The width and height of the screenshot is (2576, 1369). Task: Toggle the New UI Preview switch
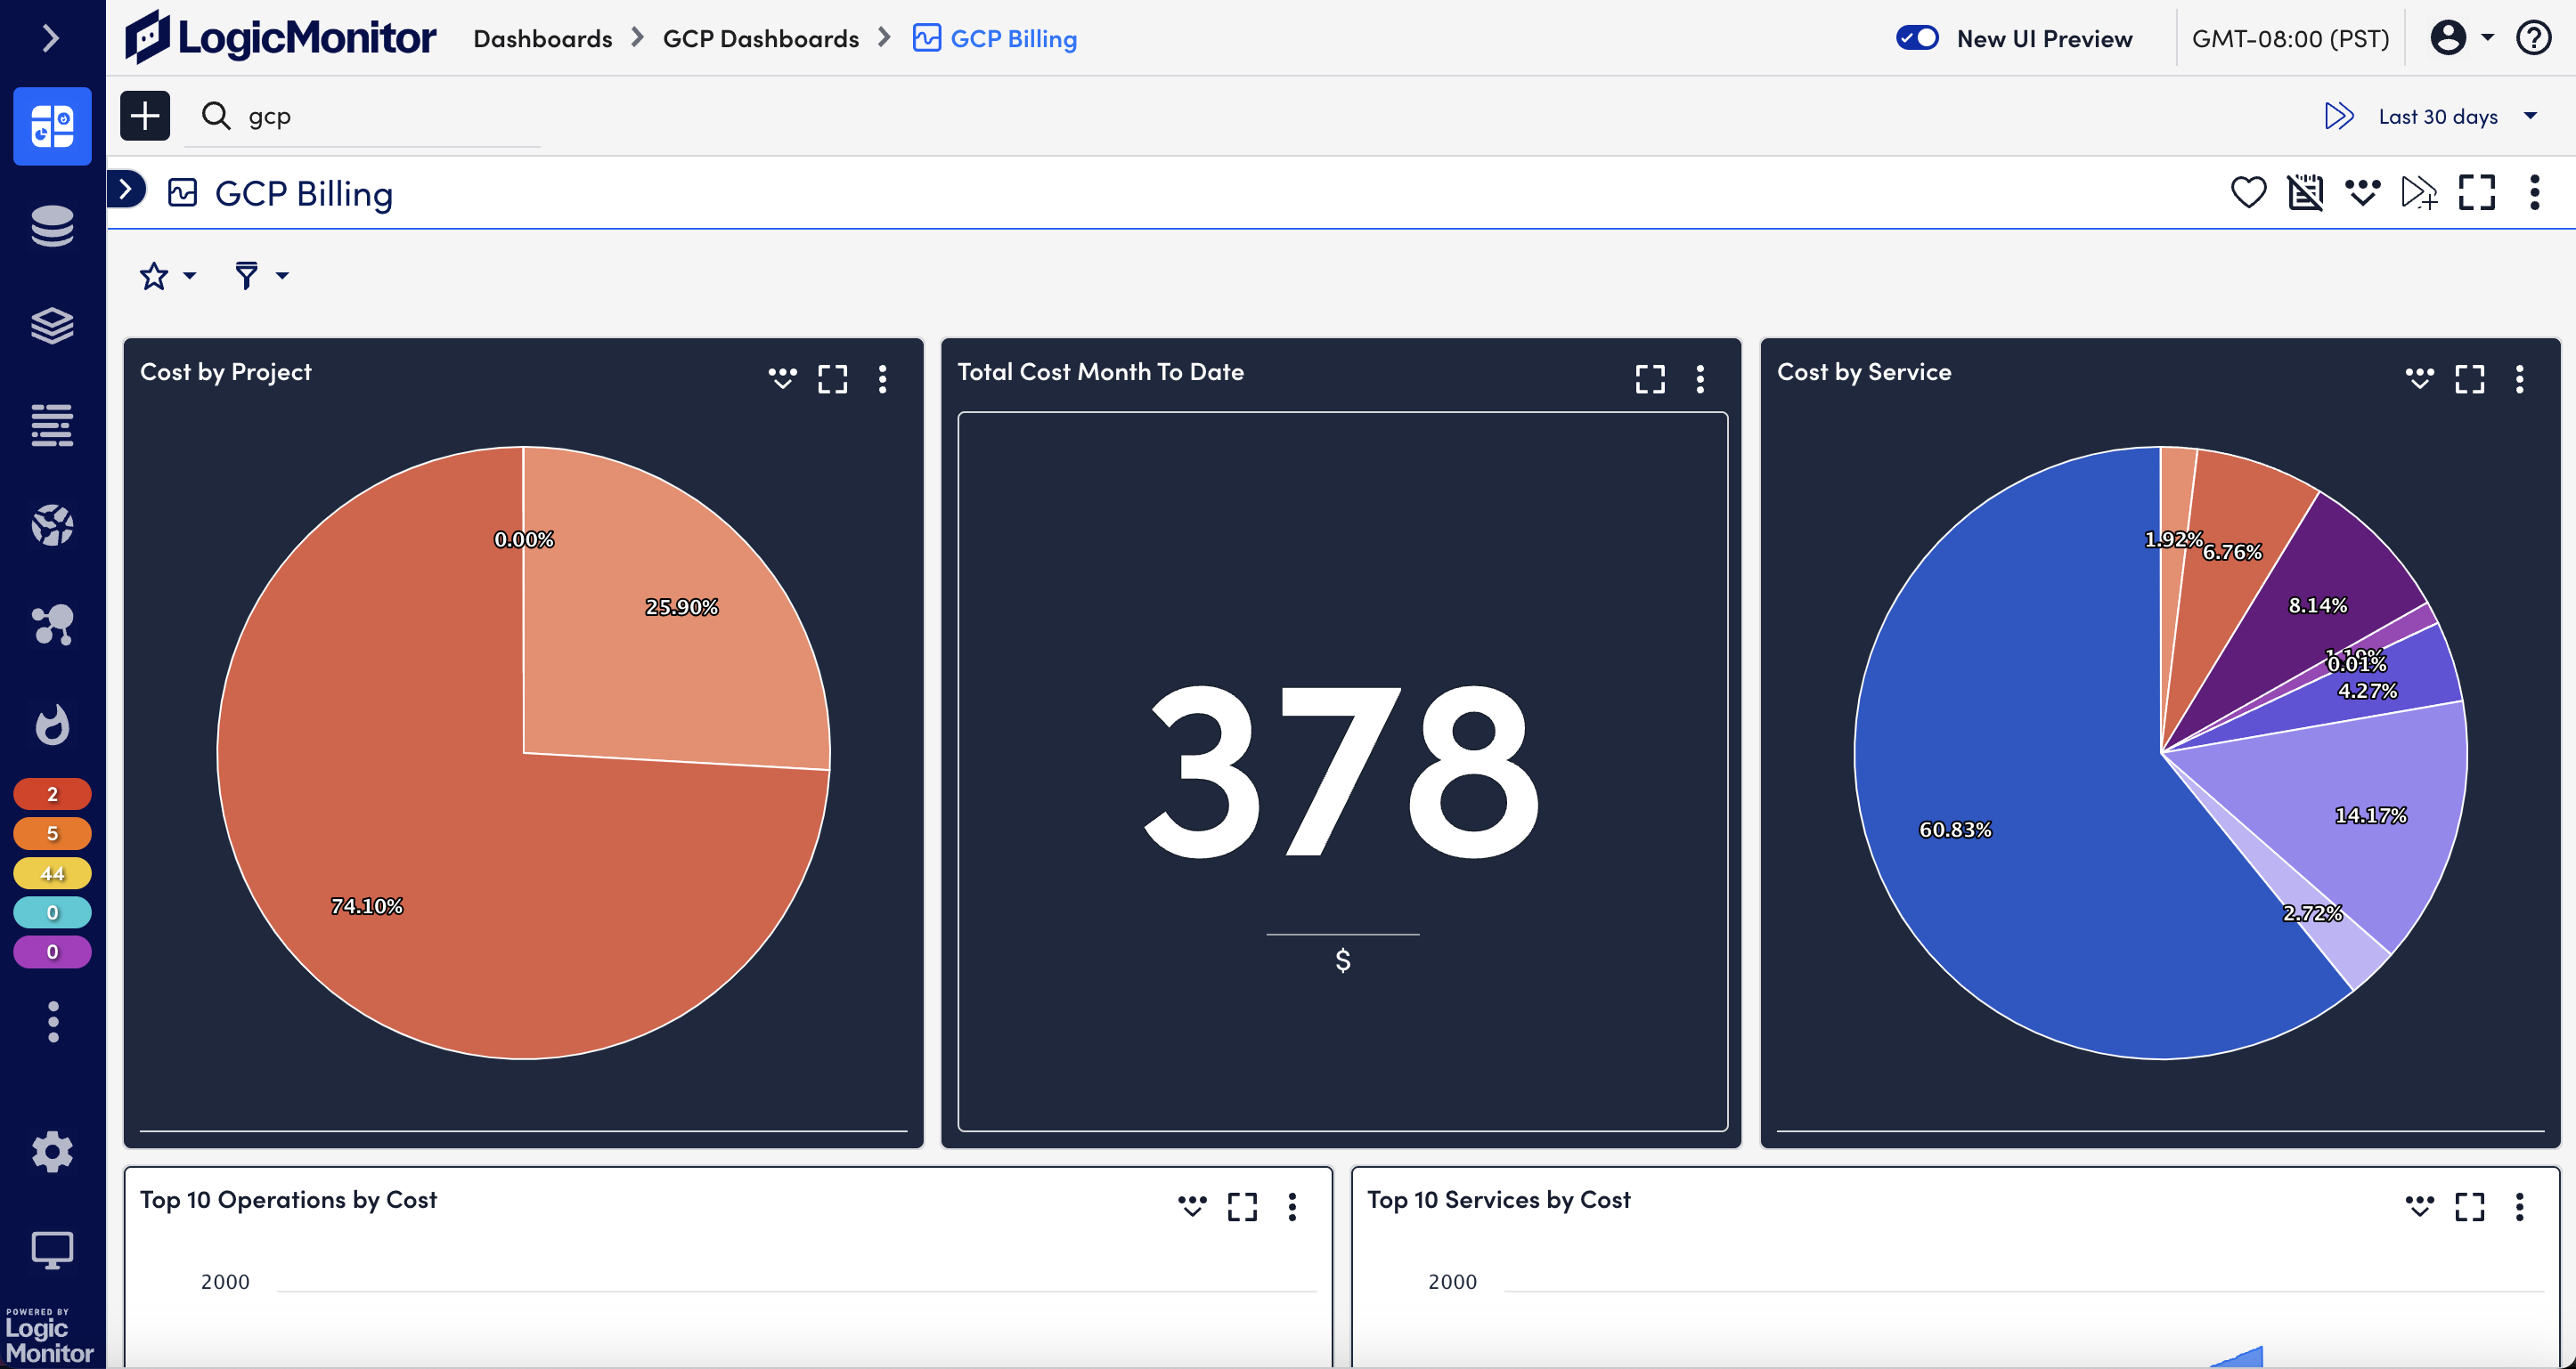(x=1917, y=38)
